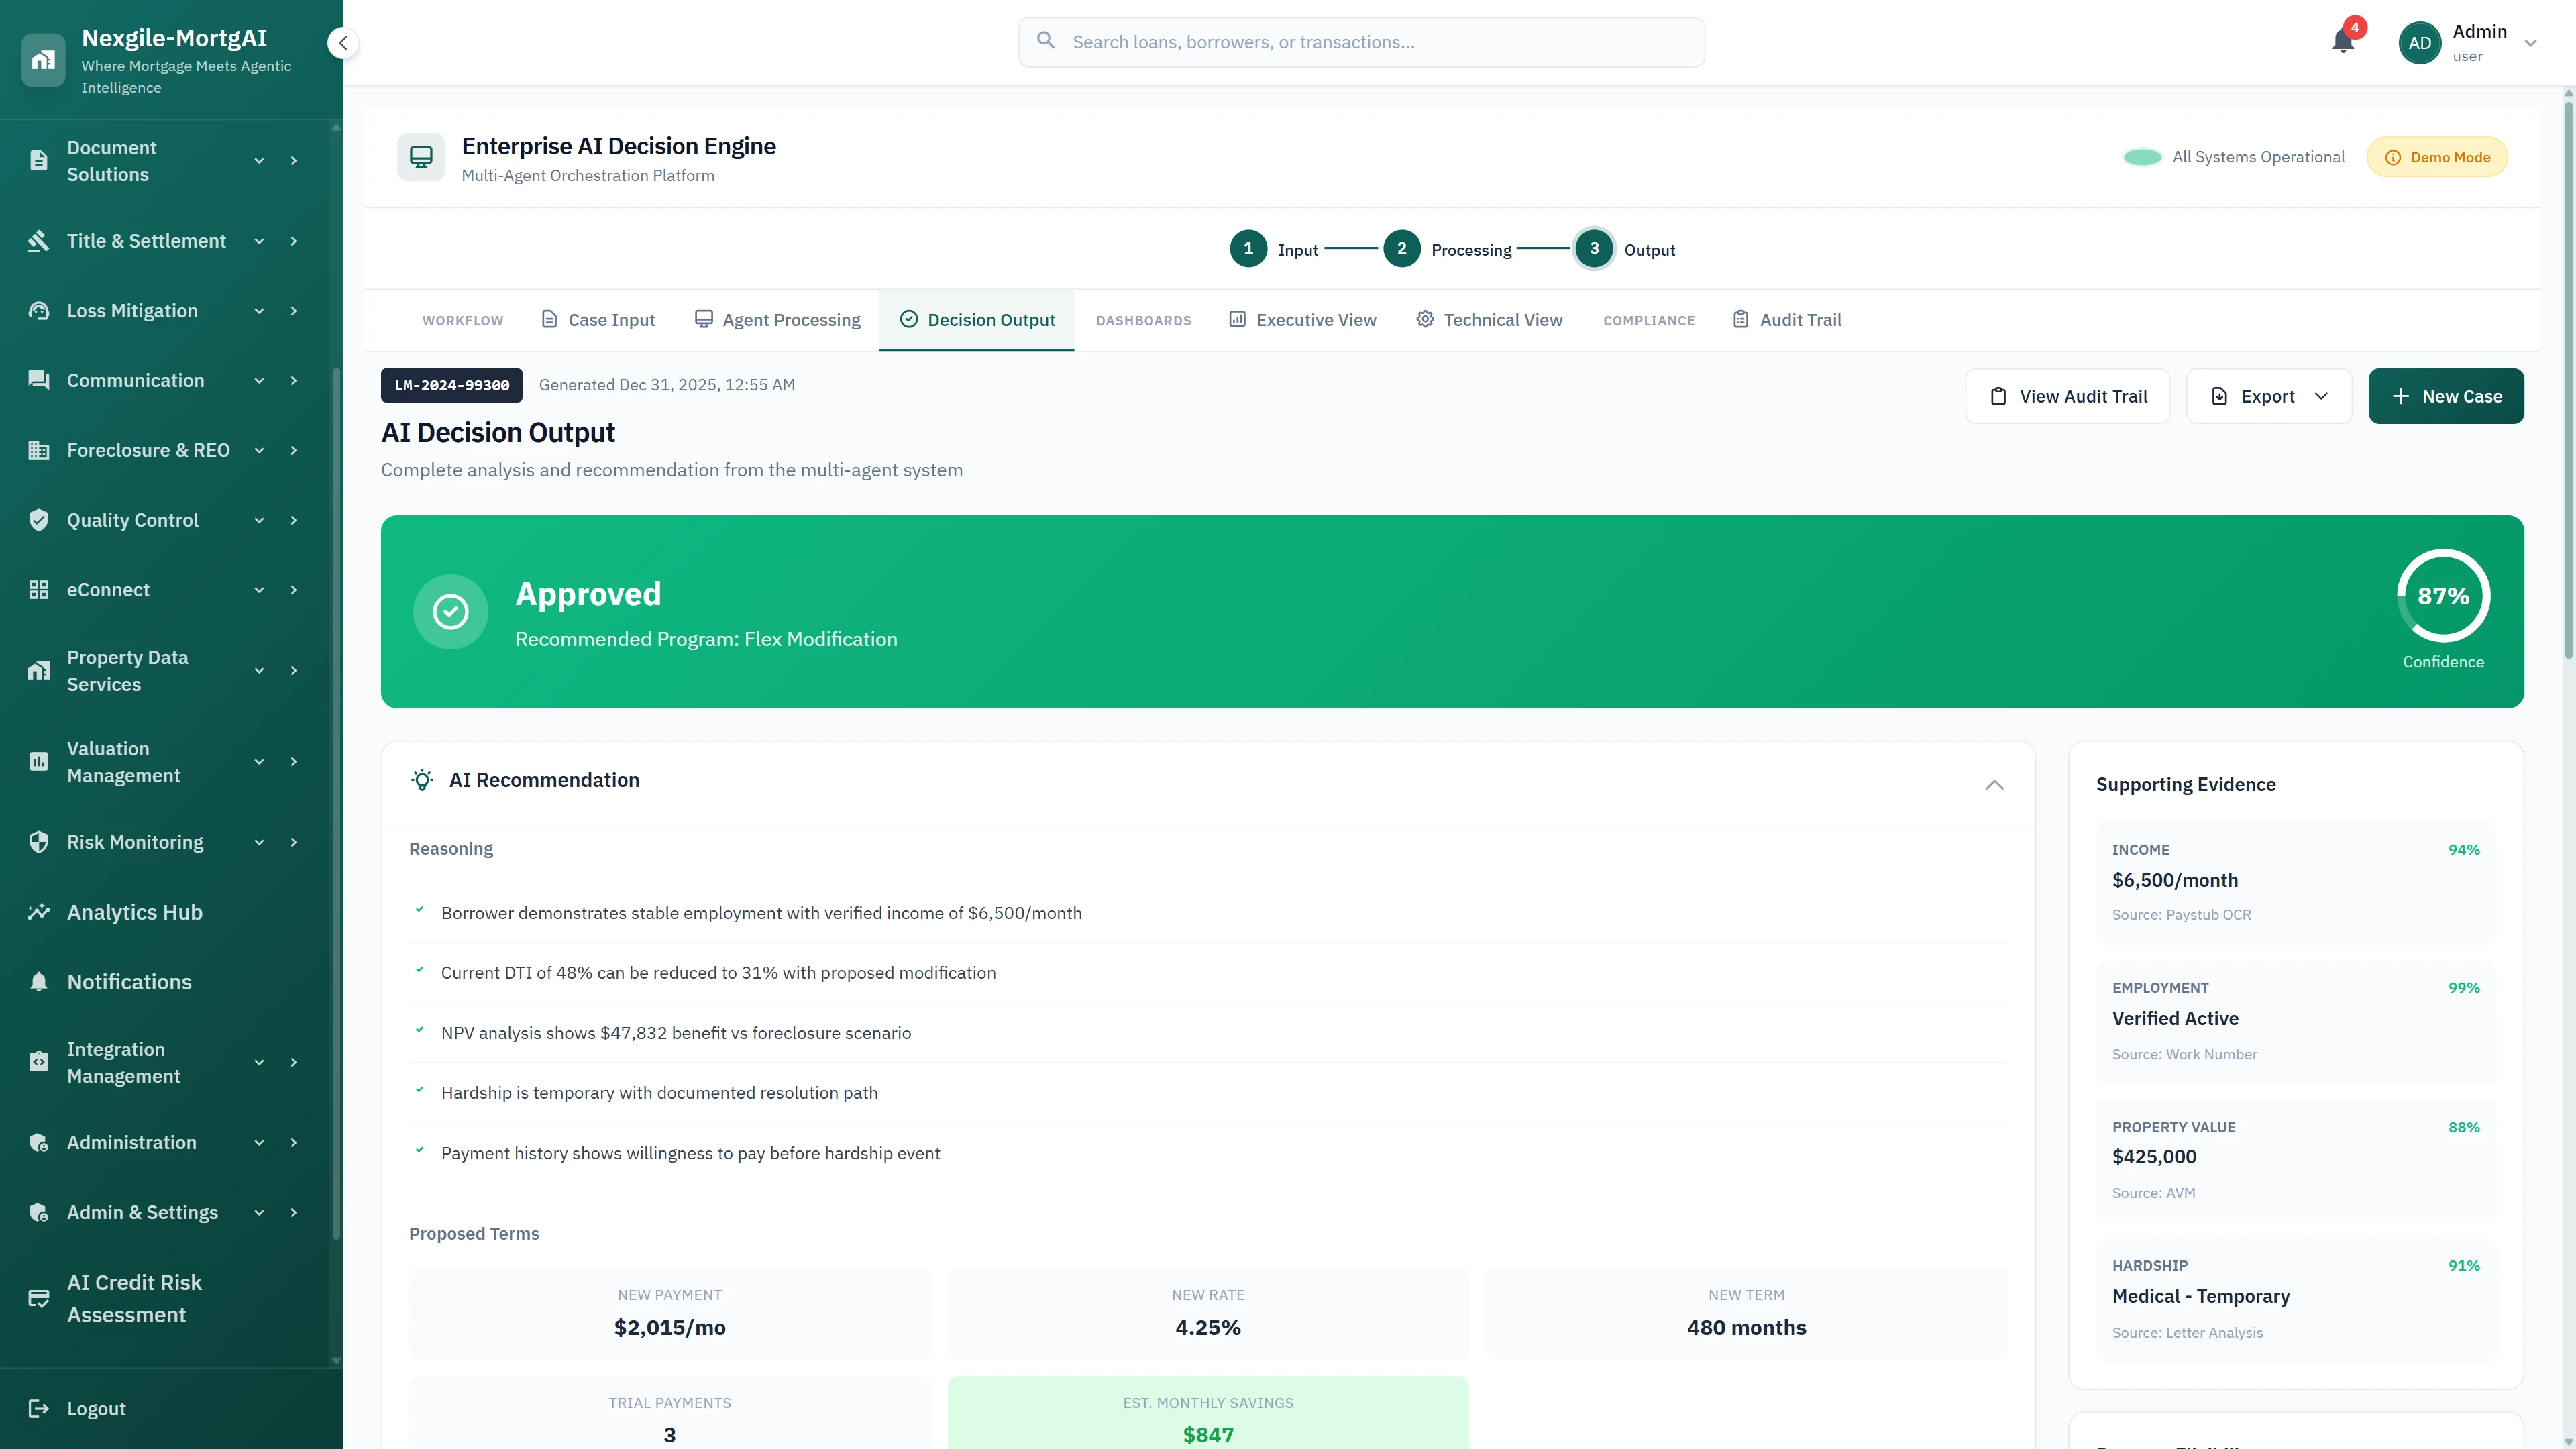
Task: Click the 87% Confidence progress ring
Action: (x=2443, y=596)
